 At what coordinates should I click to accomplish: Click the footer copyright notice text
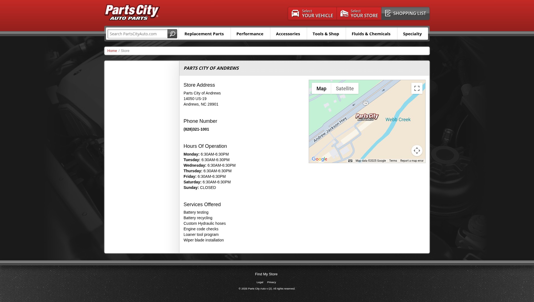267,289
